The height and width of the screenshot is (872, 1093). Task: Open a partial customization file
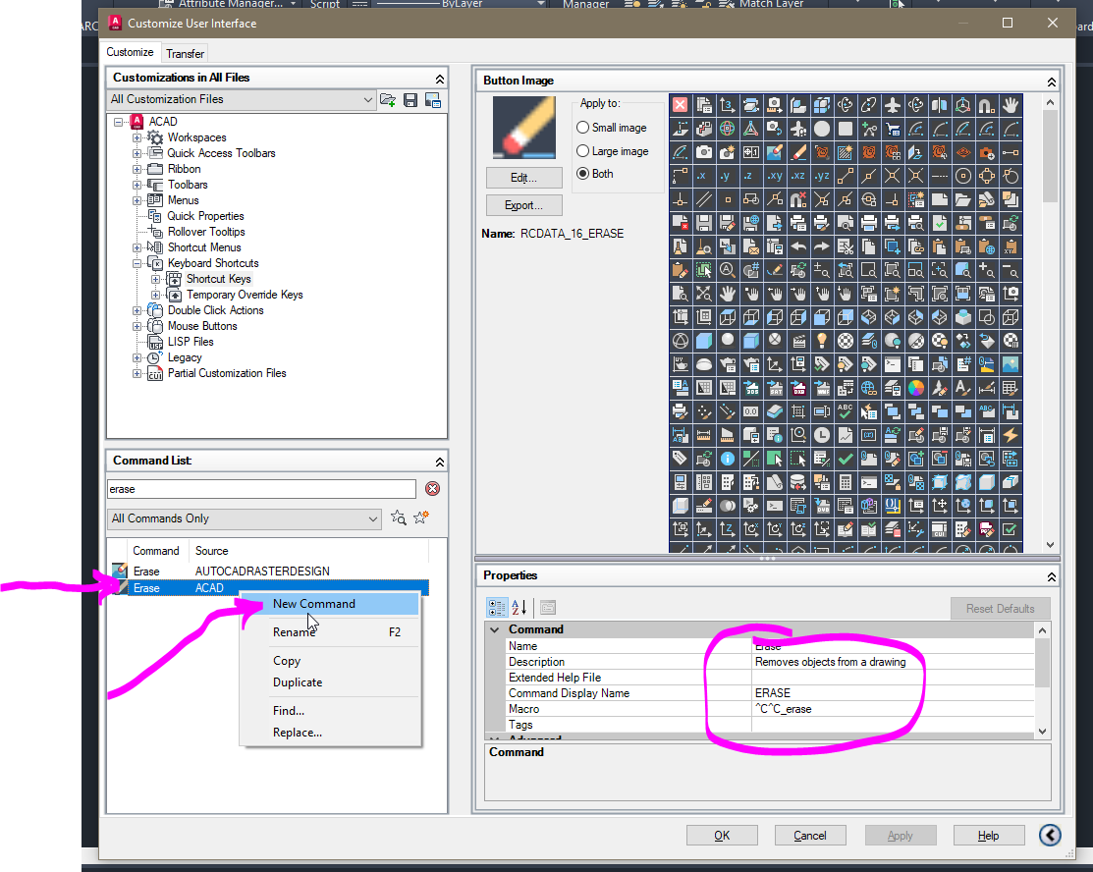pyautogui.click(x=388, y=100)
